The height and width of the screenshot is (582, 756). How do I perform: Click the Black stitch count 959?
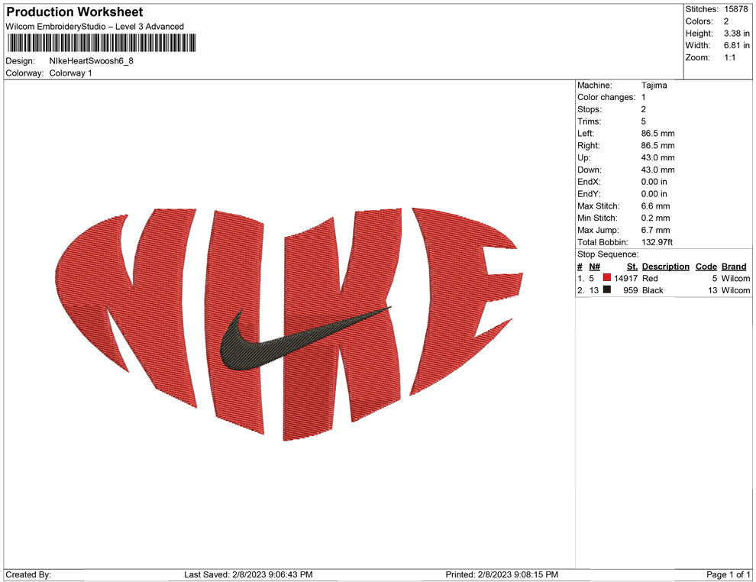click(x=630, y=290)
